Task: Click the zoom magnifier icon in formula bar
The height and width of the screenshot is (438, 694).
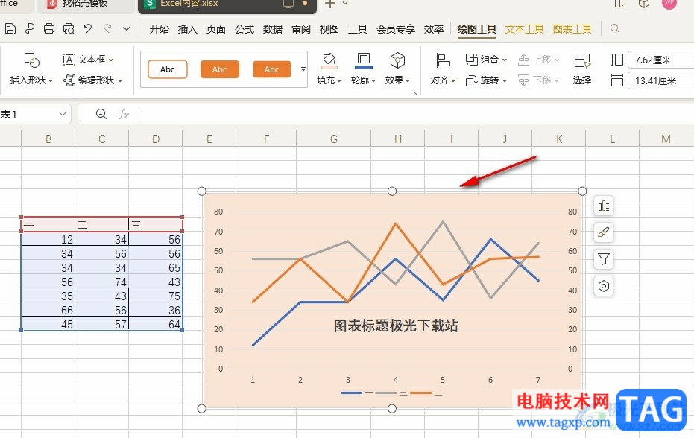Action: [101, 114]
